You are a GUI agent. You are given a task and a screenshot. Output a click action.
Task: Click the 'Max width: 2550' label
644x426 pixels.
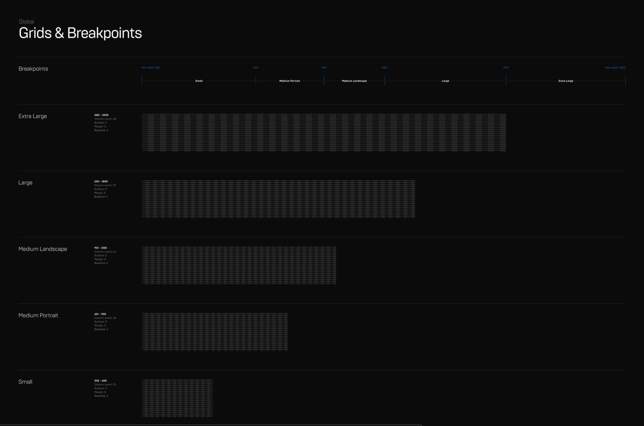pyautogui.click(x=615, y=68)
